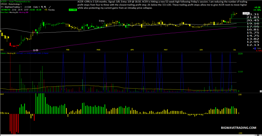Click the MovAvg 50 label in volume pane
This screenshot has width=262, height=136.
tap(11, 53)
